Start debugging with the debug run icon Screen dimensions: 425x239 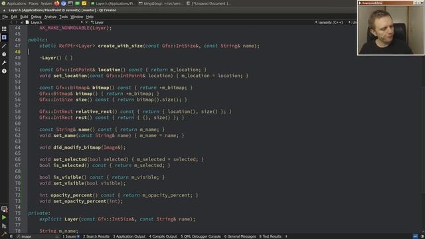click(x=4, y=226)
